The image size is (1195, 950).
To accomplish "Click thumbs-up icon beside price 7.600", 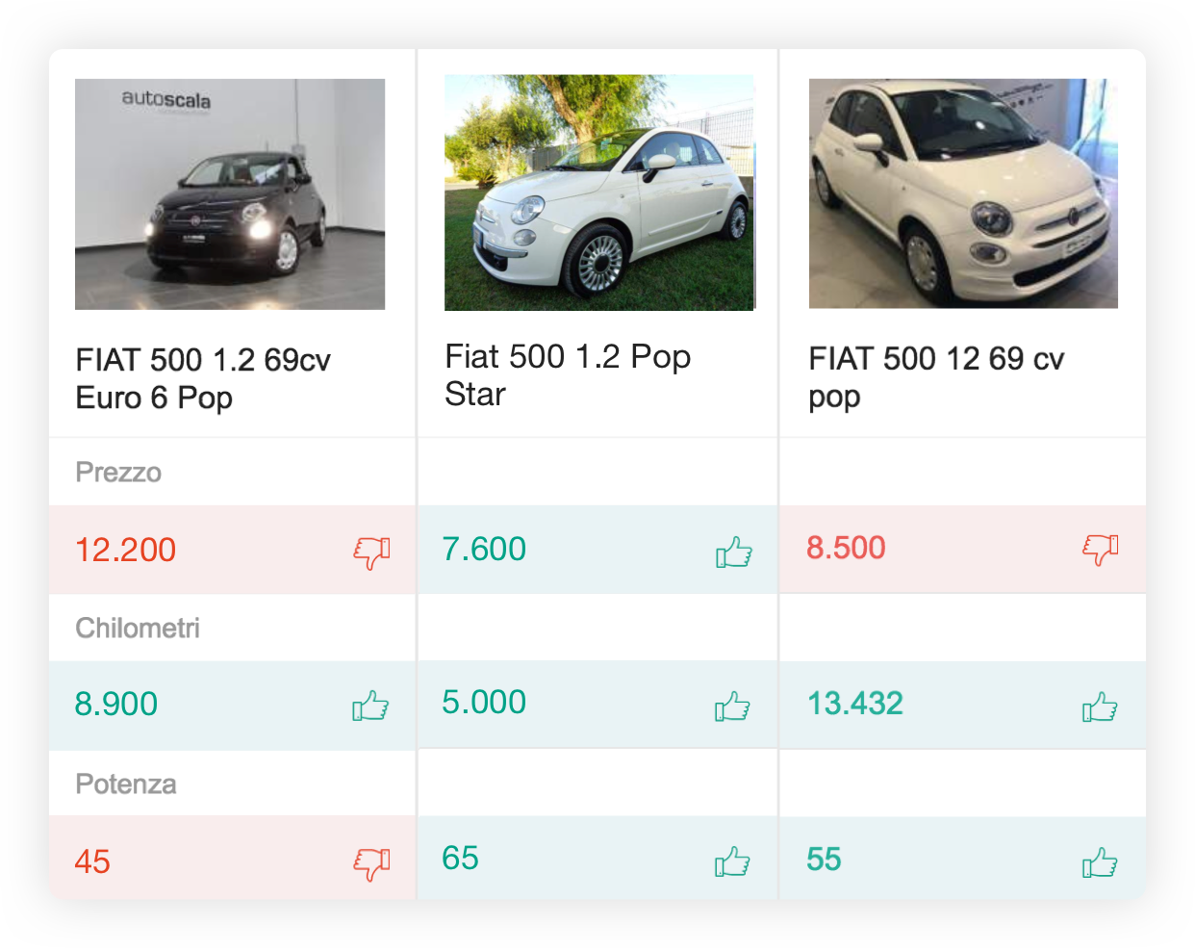I will click(x=733, y=552).
